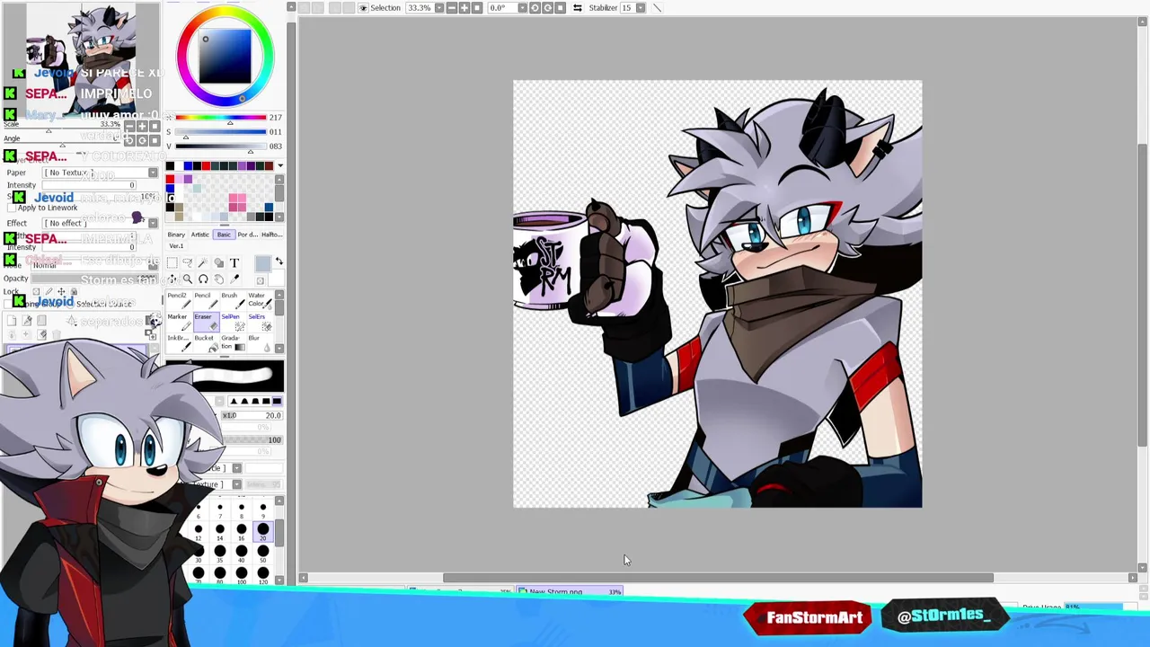Toggle the transparent color button

click(x=260, y=280)
